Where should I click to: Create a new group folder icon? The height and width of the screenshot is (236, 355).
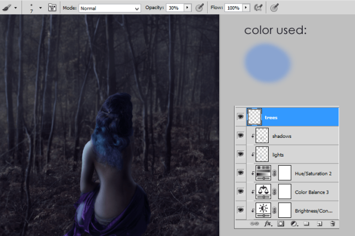click(x=306, y=224)
